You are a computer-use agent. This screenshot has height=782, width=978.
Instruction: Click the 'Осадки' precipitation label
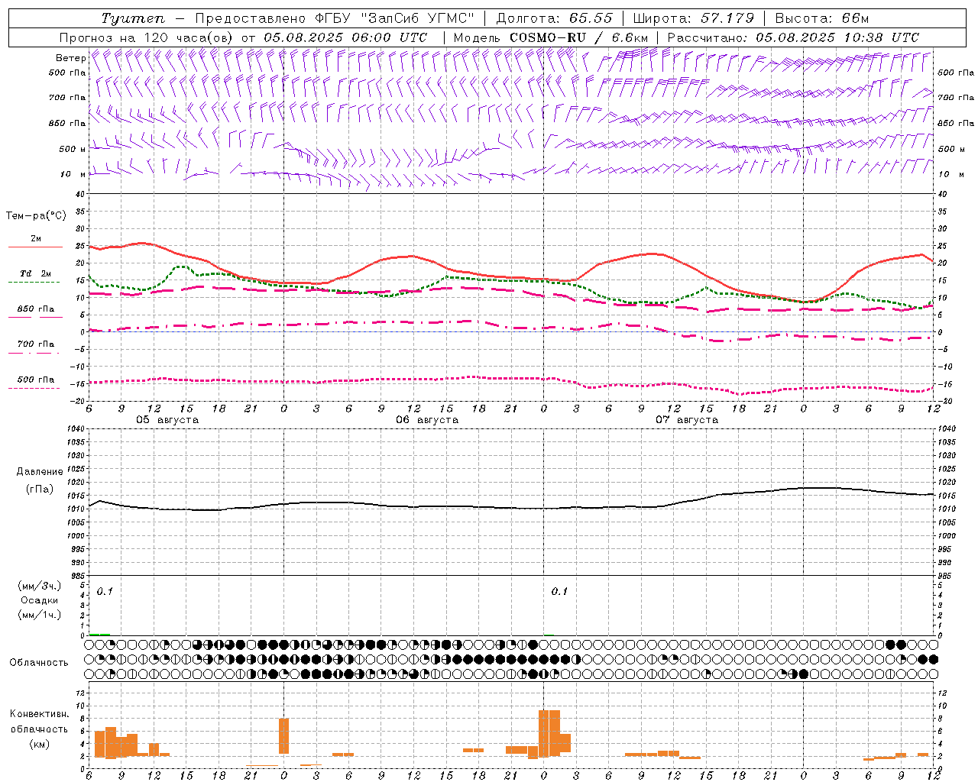click(x=39, y=600)
